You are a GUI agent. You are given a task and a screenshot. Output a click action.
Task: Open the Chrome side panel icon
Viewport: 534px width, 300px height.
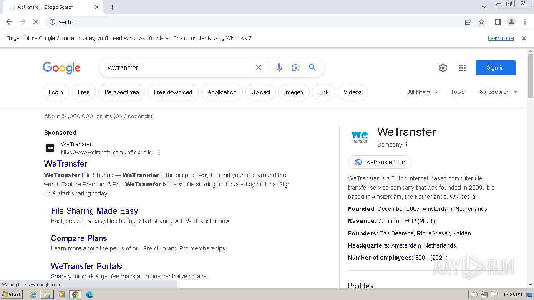(498, 22)
